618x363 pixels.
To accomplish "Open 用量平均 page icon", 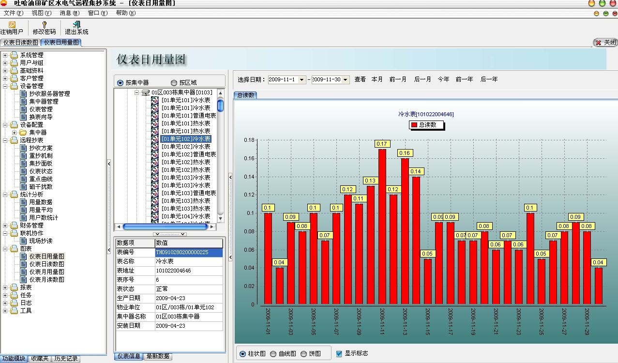I will pos(24,210).
